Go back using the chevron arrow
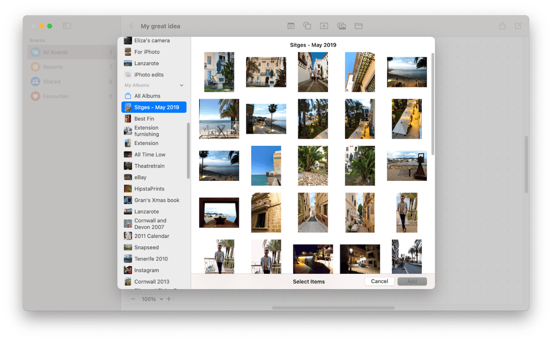Screen dimensions: 552x341 point(131,26)
